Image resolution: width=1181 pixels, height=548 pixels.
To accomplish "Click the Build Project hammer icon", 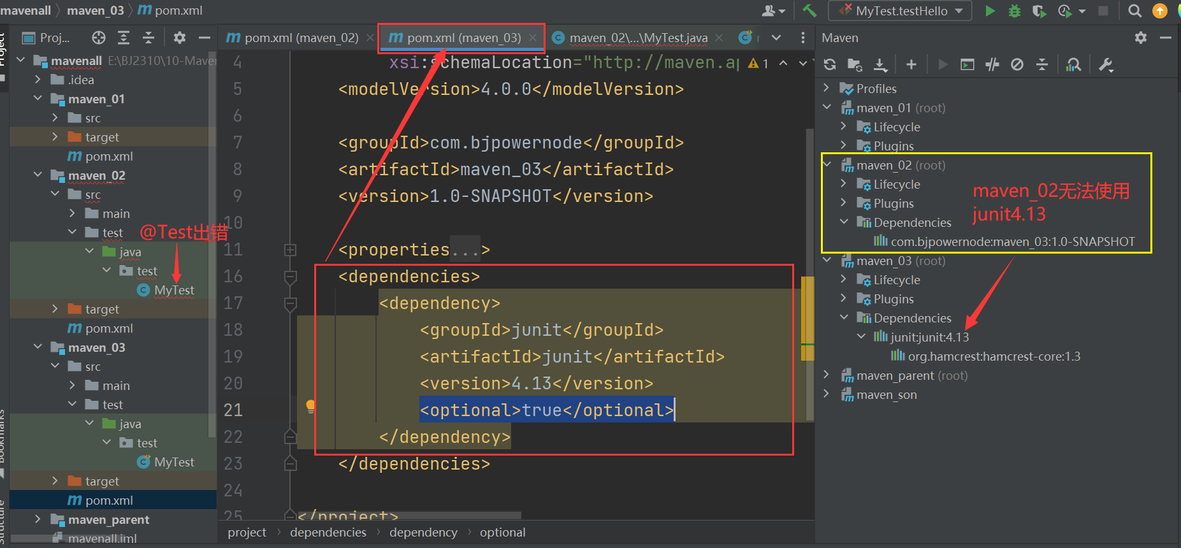I will [809, 11].
